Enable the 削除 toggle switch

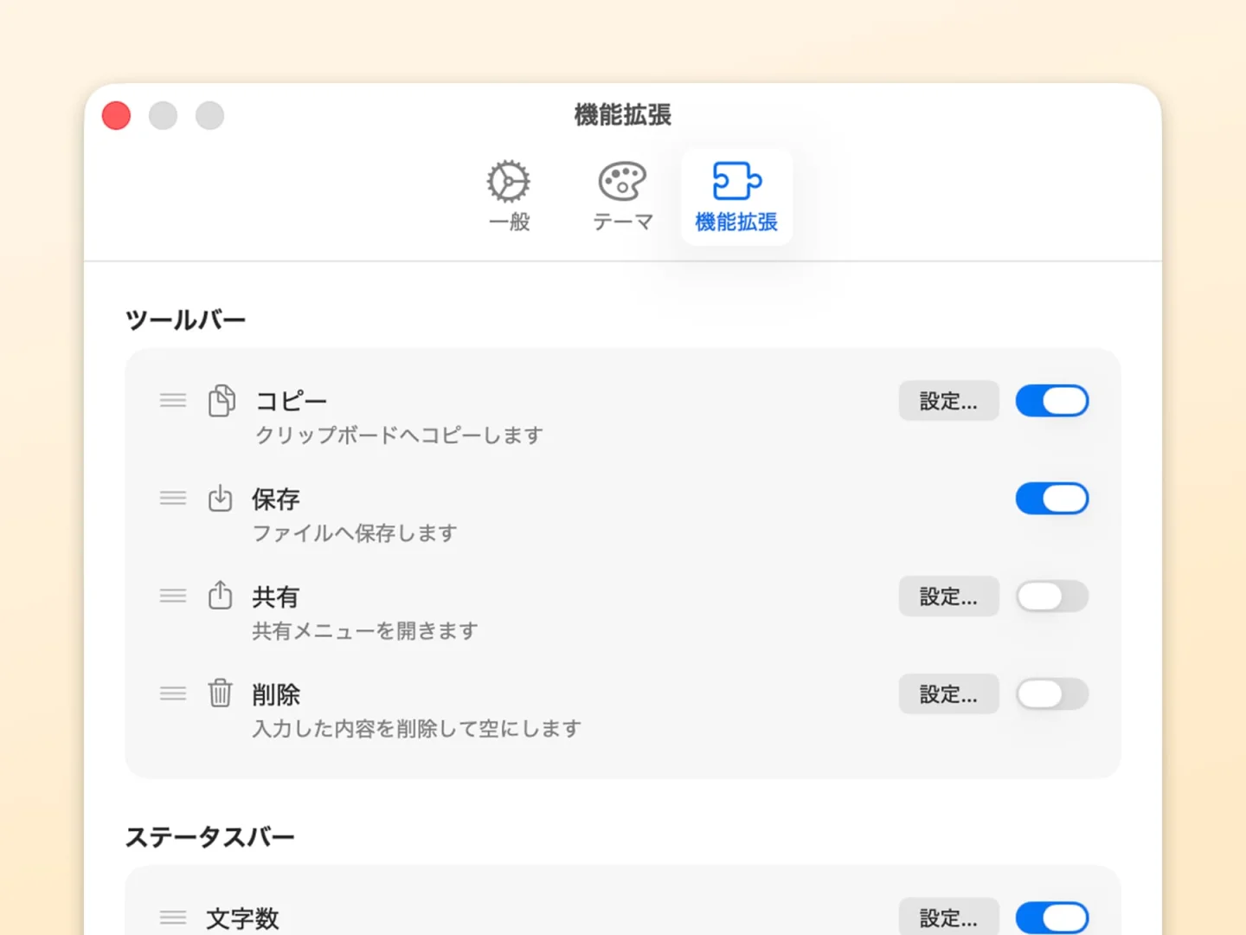point(1051,694)
